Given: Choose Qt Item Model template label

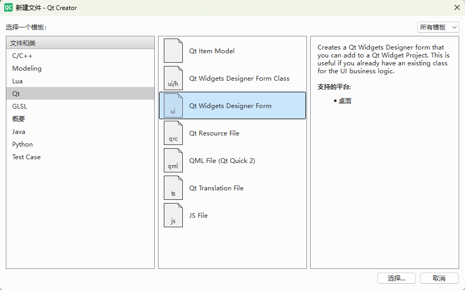Looking at the screenshot, I should tap(212, 51).
